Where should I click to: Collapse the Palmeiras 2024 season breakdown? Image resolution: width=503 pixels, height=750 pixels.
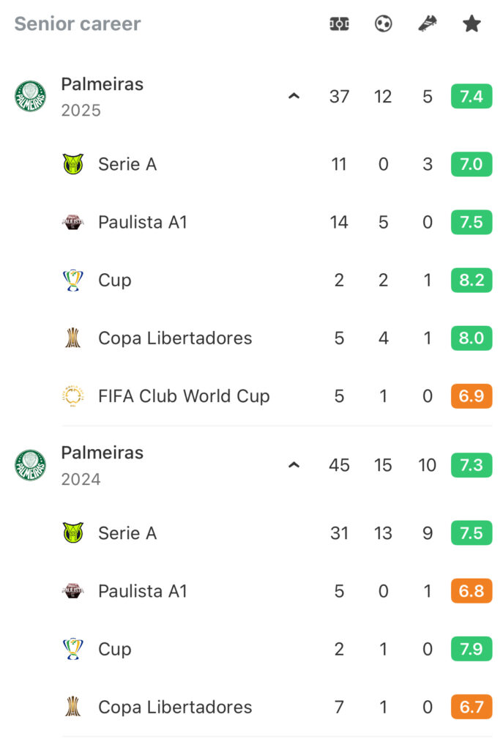[294, 465]
